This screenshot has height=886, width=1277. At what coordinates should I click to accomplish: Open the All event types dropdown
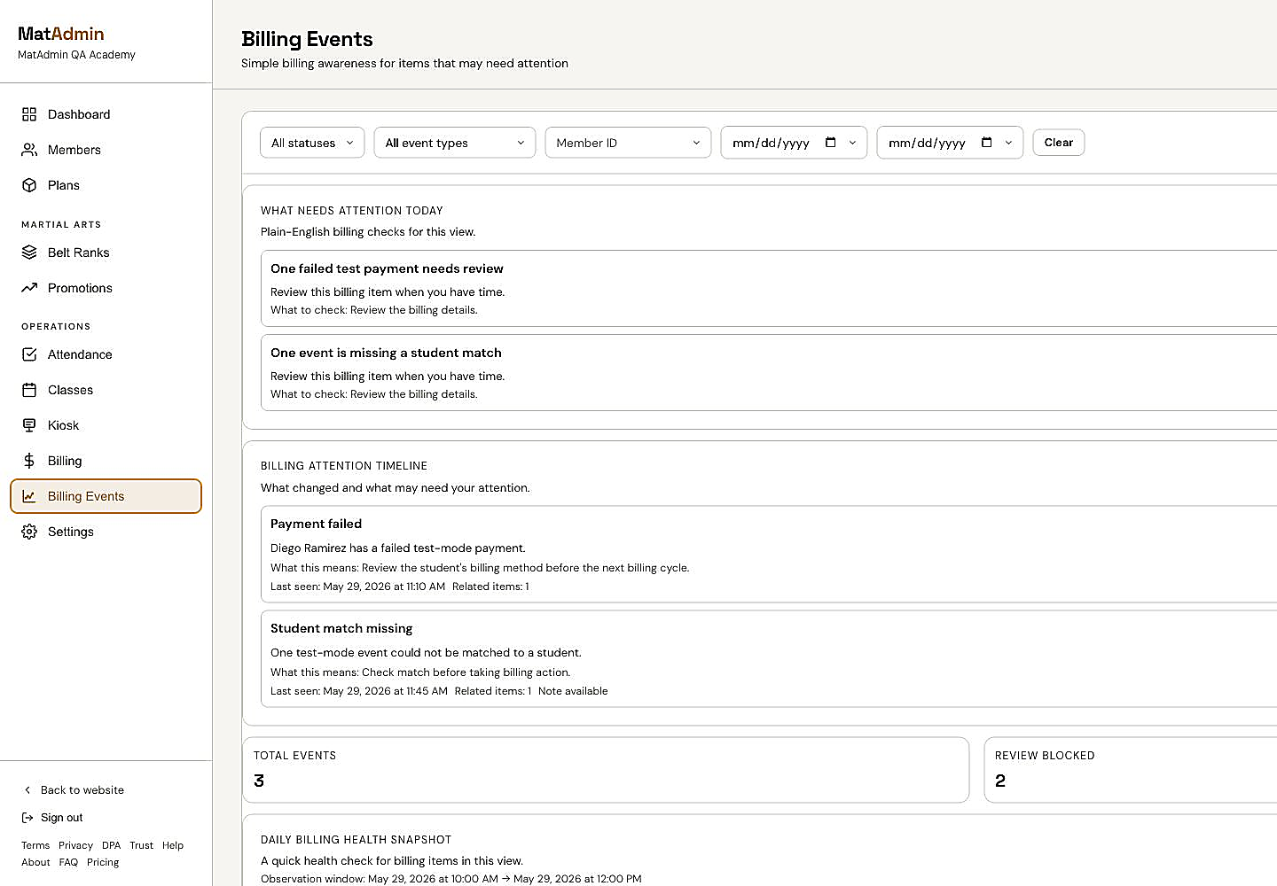pos(455,143)
